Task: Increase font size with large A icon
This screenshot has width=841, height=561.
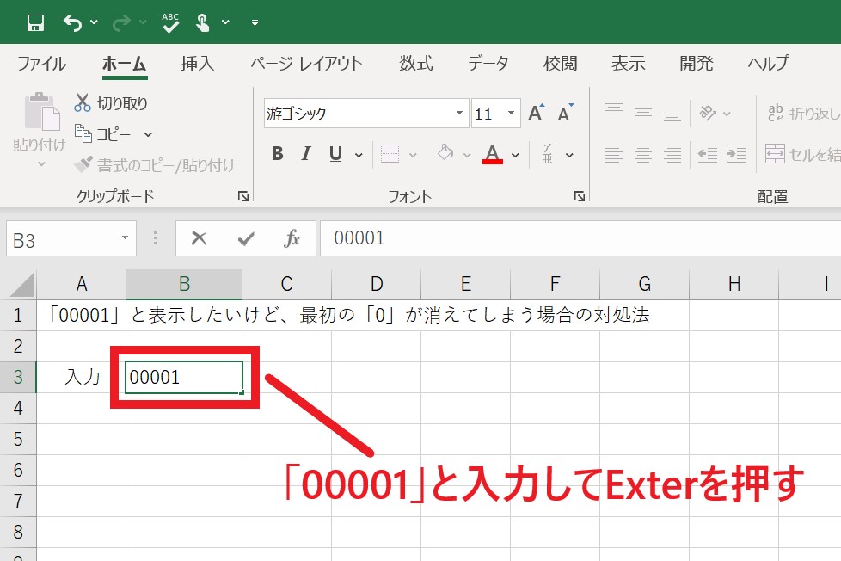Action: pos(536,113)
